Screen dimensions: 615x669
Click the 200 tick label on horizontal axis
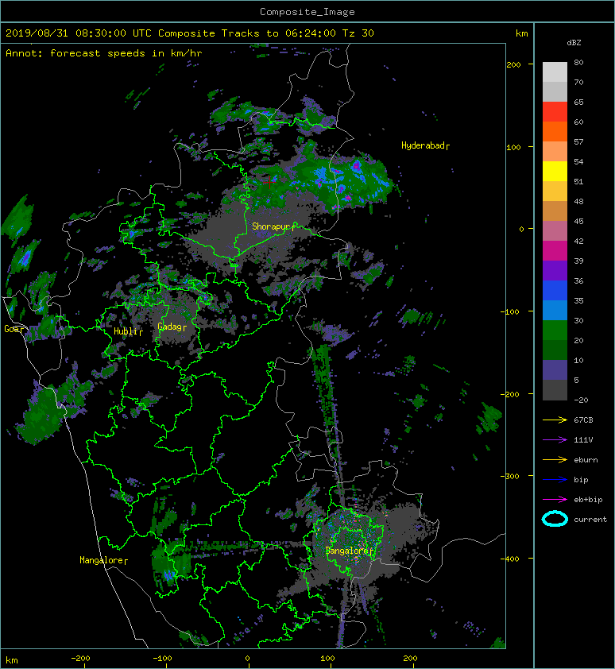410,659
